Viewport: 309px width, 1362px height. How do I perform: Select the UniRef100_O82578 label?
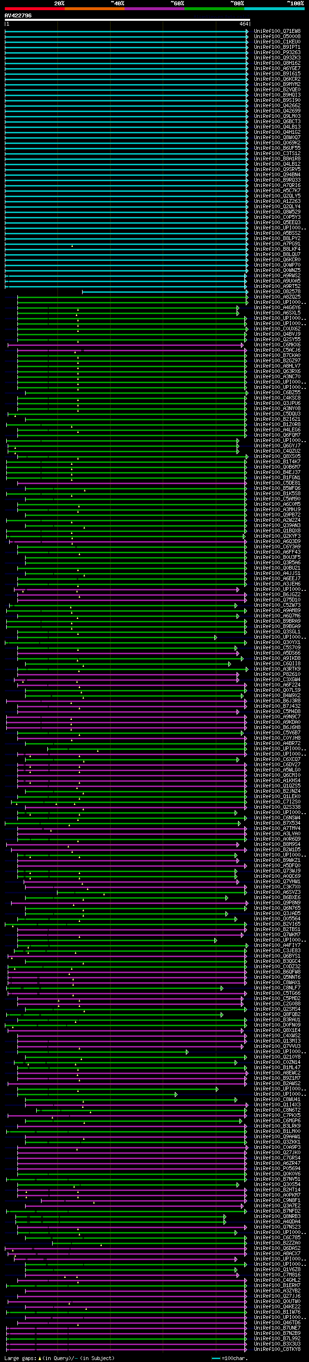pos(277,291)
